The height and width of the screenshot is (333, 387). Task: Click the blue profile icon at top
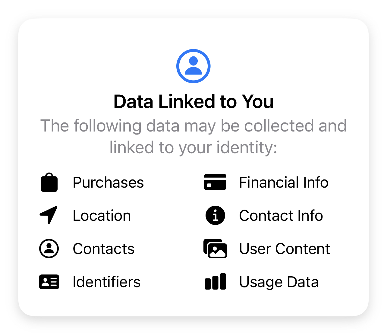click(x=193, y=66)
